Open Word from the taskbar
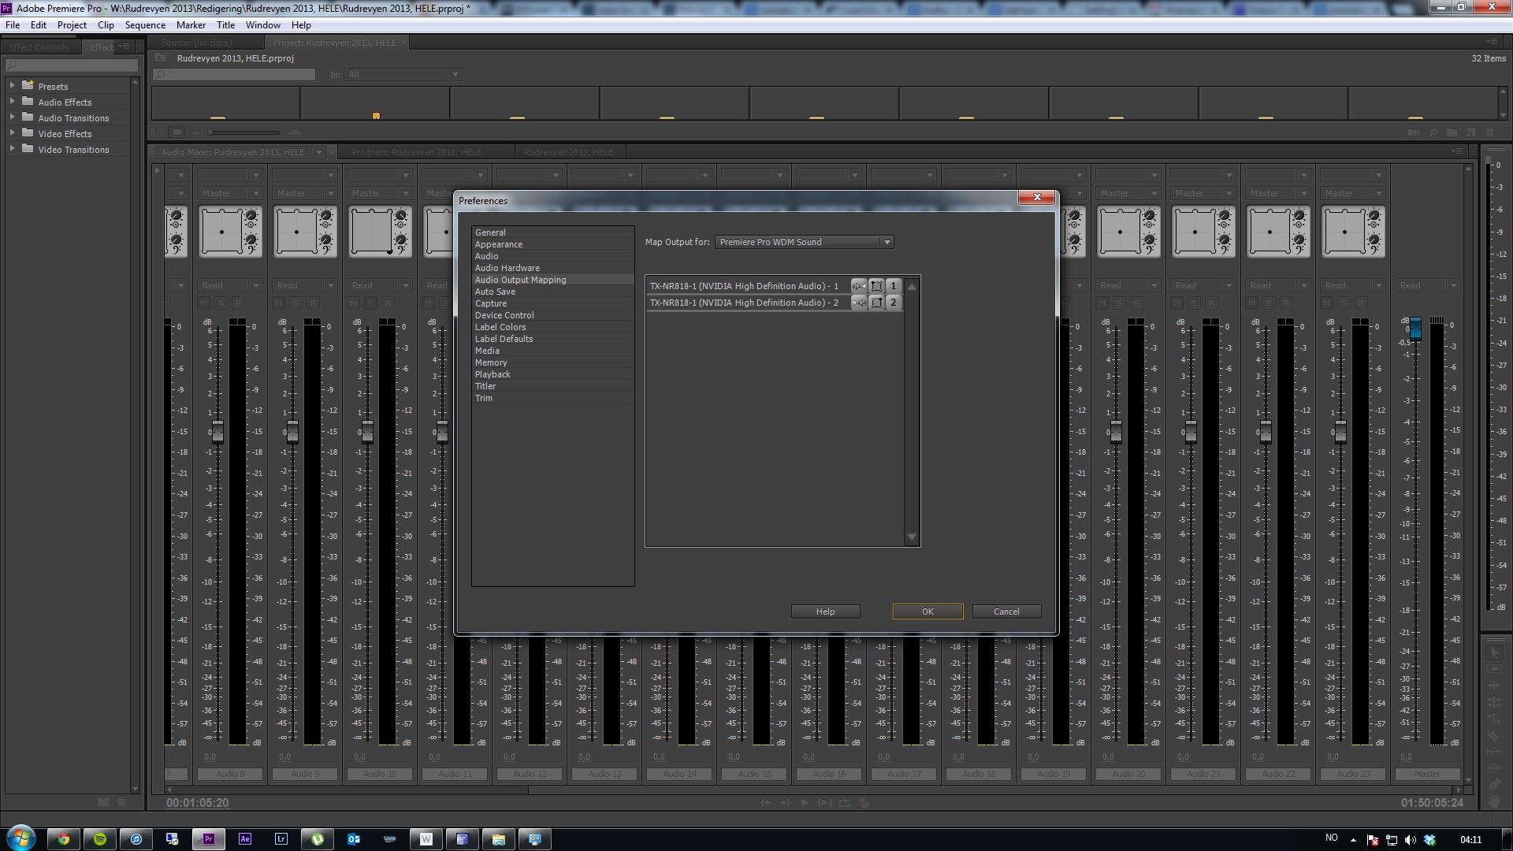 (426, 839)
